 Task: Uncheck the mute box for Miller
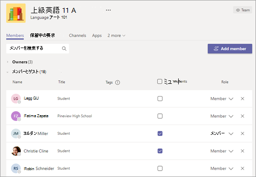tap(160, 133)
